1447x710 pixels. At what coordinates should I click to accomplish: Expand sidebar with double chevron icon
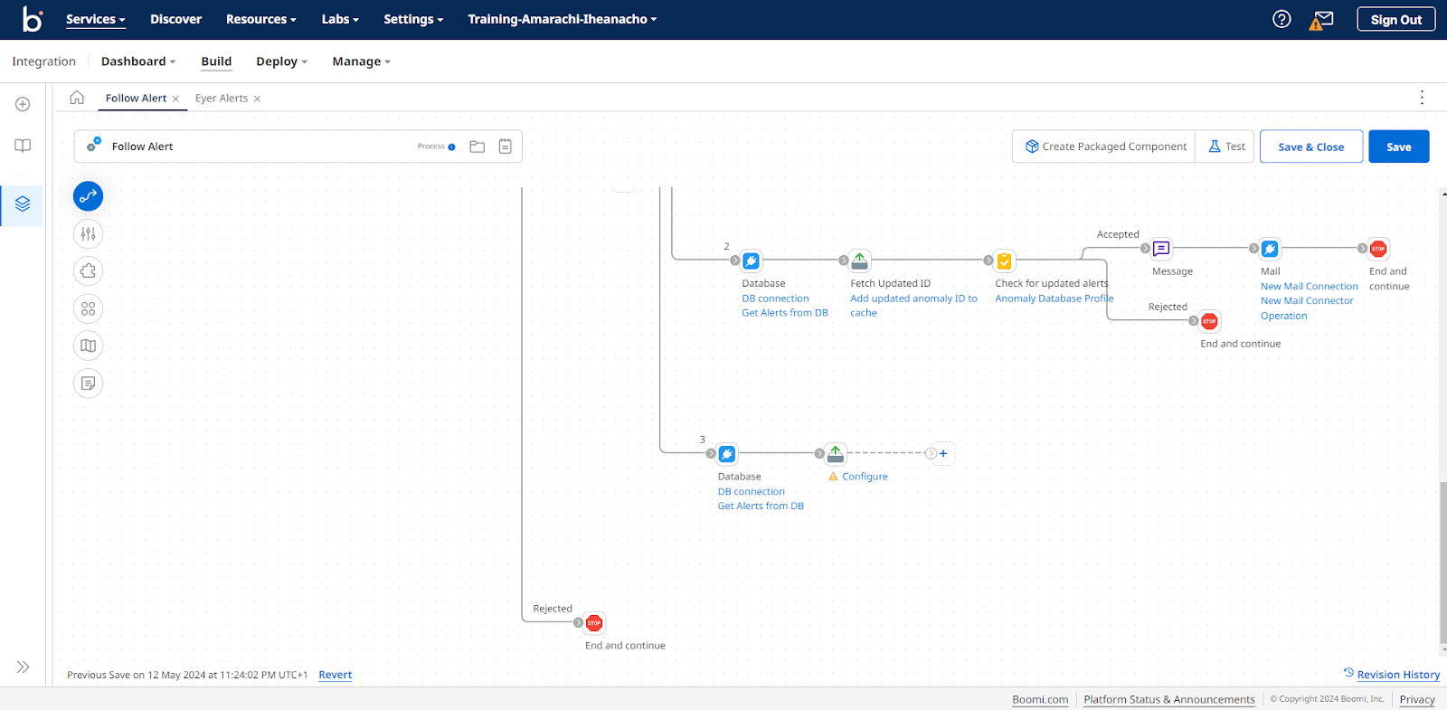pos(23,667)
